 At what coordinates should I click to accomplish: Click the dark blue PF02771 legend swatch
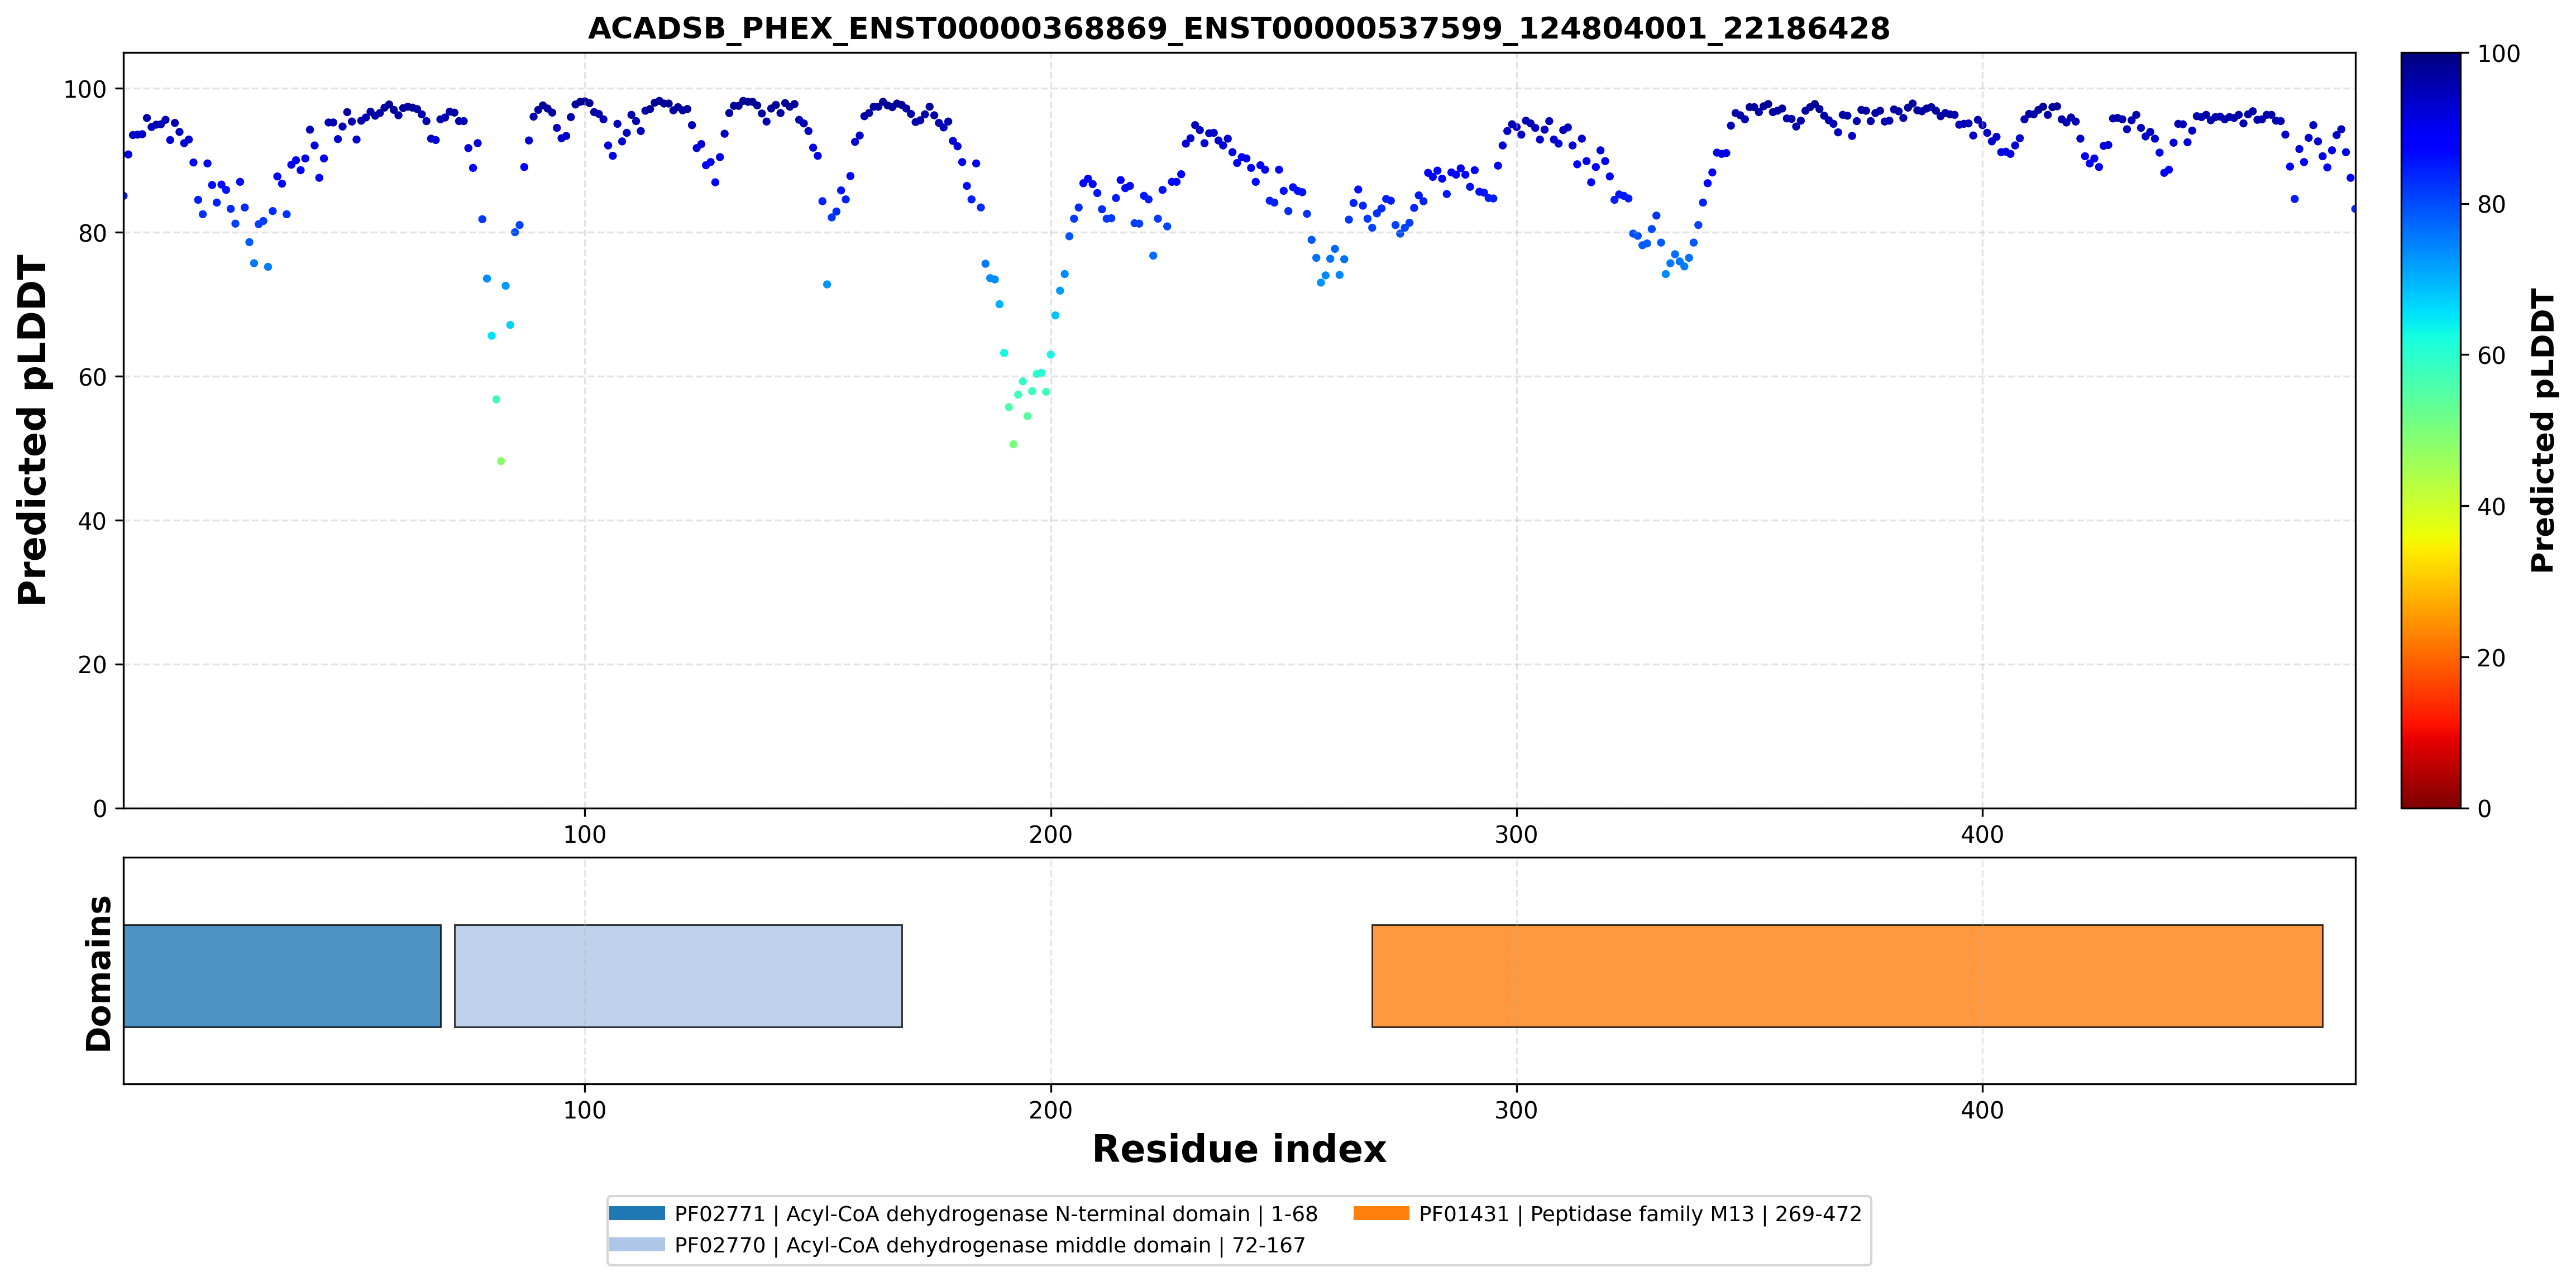click(x=637, y=1213)
